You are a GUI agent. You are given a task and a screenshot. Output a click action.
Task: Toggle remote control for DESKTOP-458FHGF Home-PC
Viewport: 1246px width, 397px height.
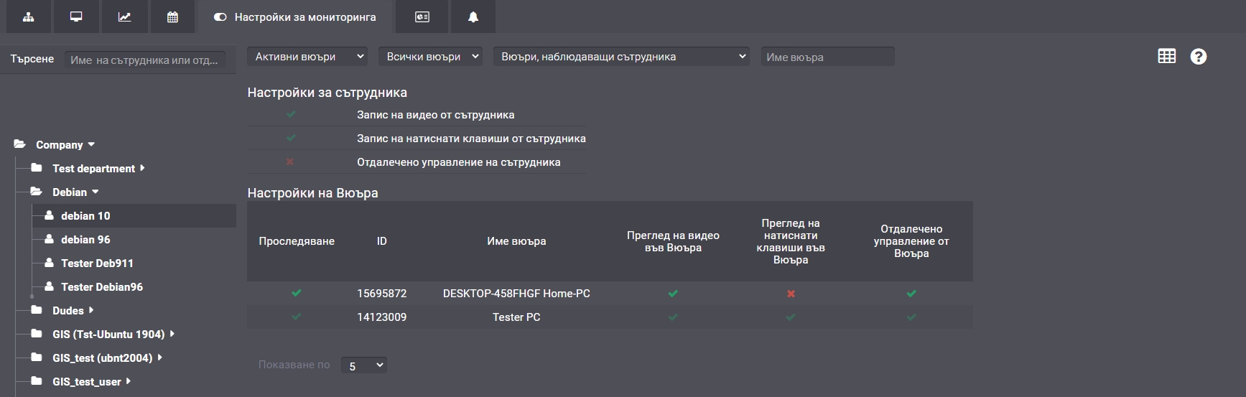911,293
